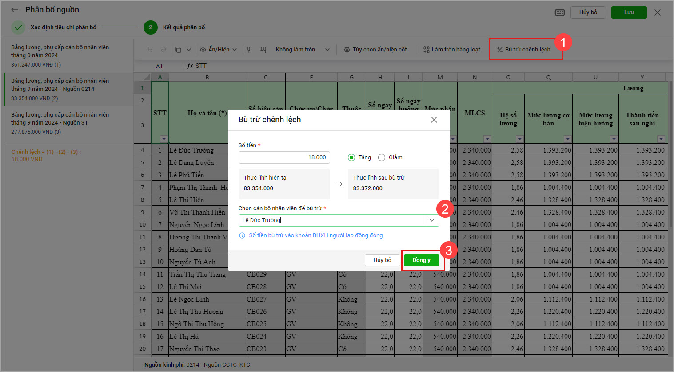Click the Bù trừ chênh lệch toolbar button
Viewport: 674px width, 372px height.
[524, 50]
